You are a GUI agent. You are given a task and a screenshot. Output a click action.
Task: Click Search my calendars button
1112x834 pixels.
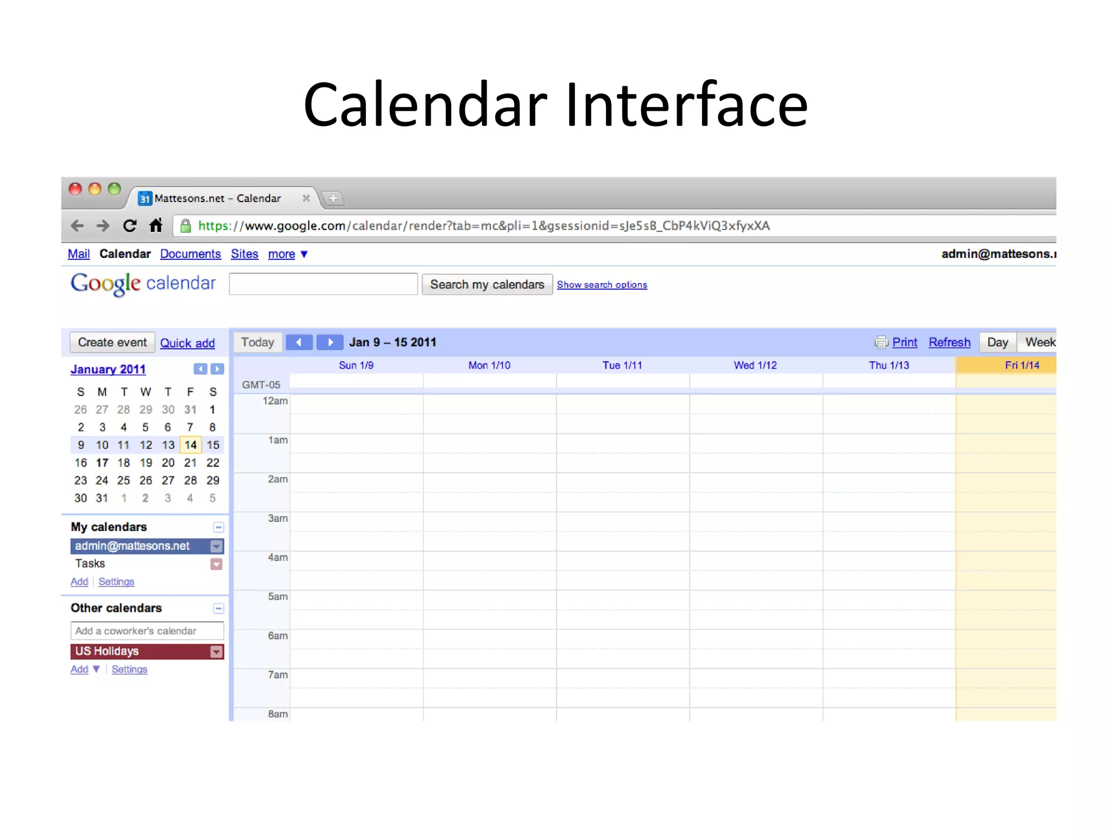pos(487,285)
